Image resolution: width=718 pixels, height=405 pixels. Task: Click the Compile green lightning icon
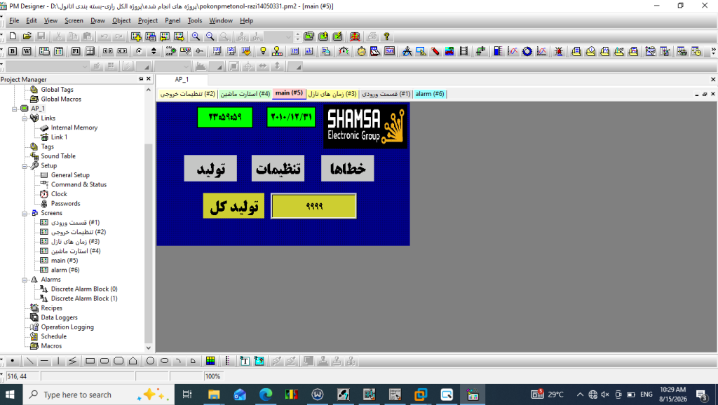(337, 36)
